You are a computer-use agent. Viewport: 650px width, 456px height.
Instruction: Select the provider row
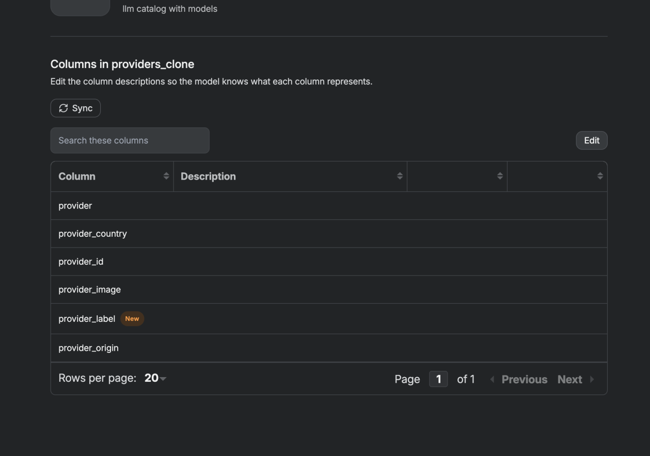(x=329, y=206)
